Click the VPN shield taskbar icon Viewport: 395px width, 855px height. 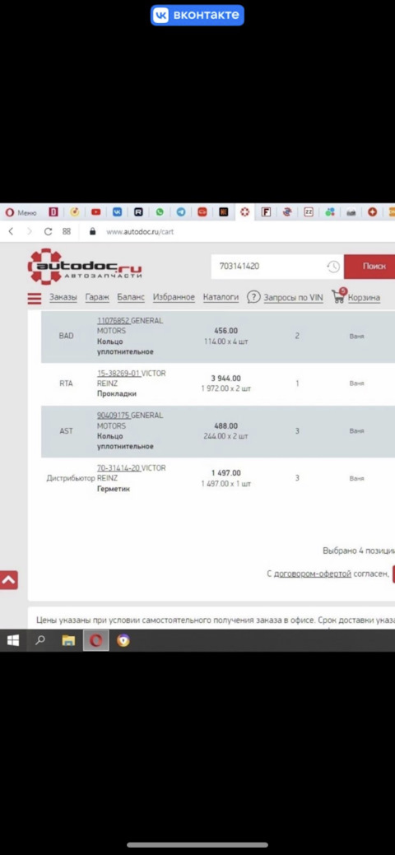click(x=123, y=641)
